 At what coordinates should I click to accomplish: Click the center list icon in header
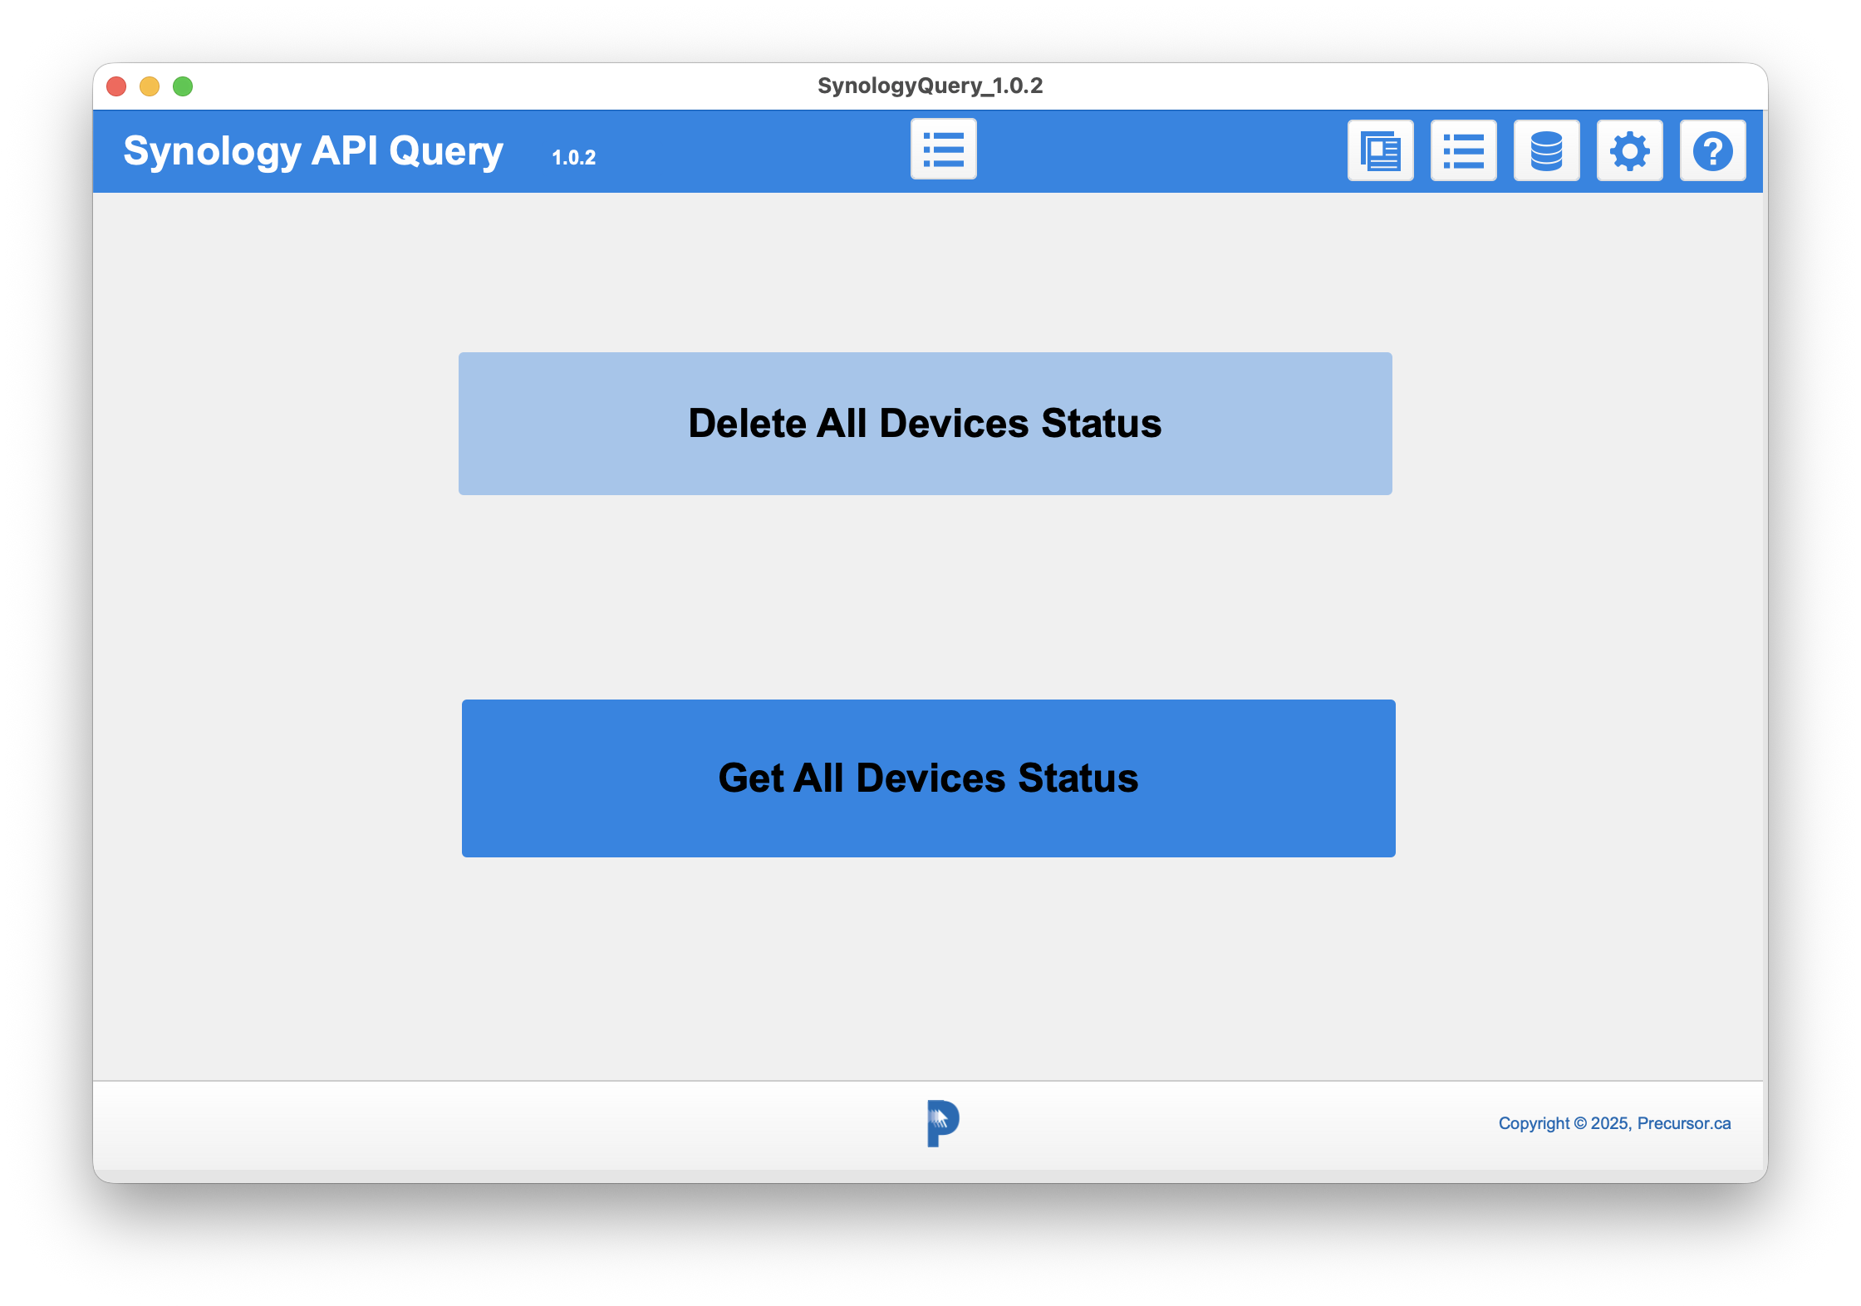943,150
